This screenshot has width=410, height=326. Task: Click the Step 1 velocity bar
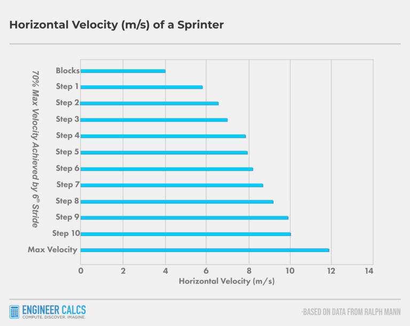[x=141, y=87]
